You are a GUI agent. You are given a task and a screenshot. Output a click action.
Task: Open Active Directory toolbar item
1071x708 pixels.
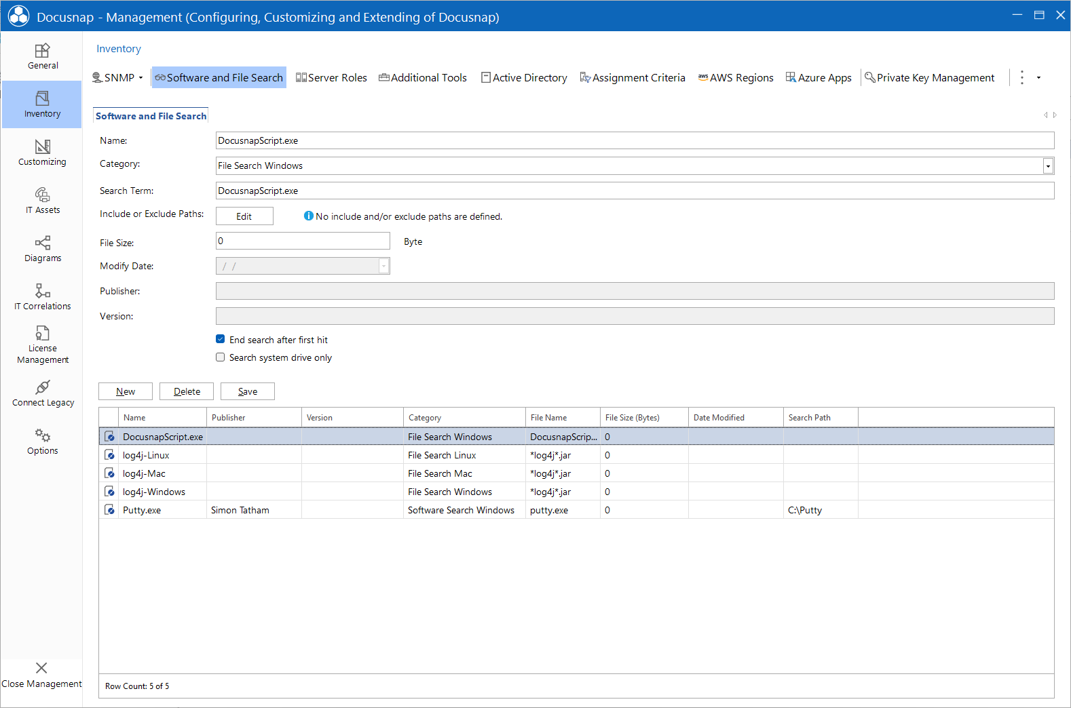524,77
